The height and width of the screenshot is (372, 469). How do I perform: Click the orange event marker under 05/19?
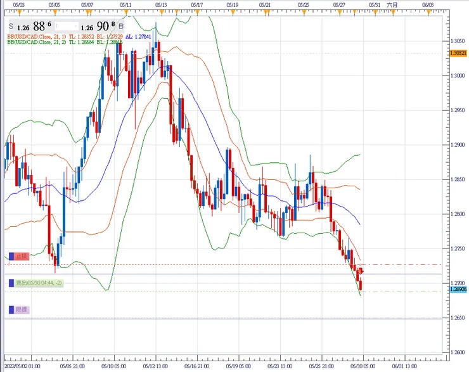click(x=233, y=12)
